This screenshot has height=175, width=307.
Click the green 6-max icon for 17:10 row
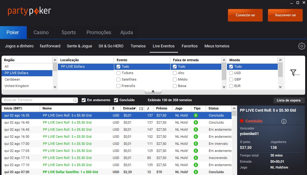pos(196,165)
